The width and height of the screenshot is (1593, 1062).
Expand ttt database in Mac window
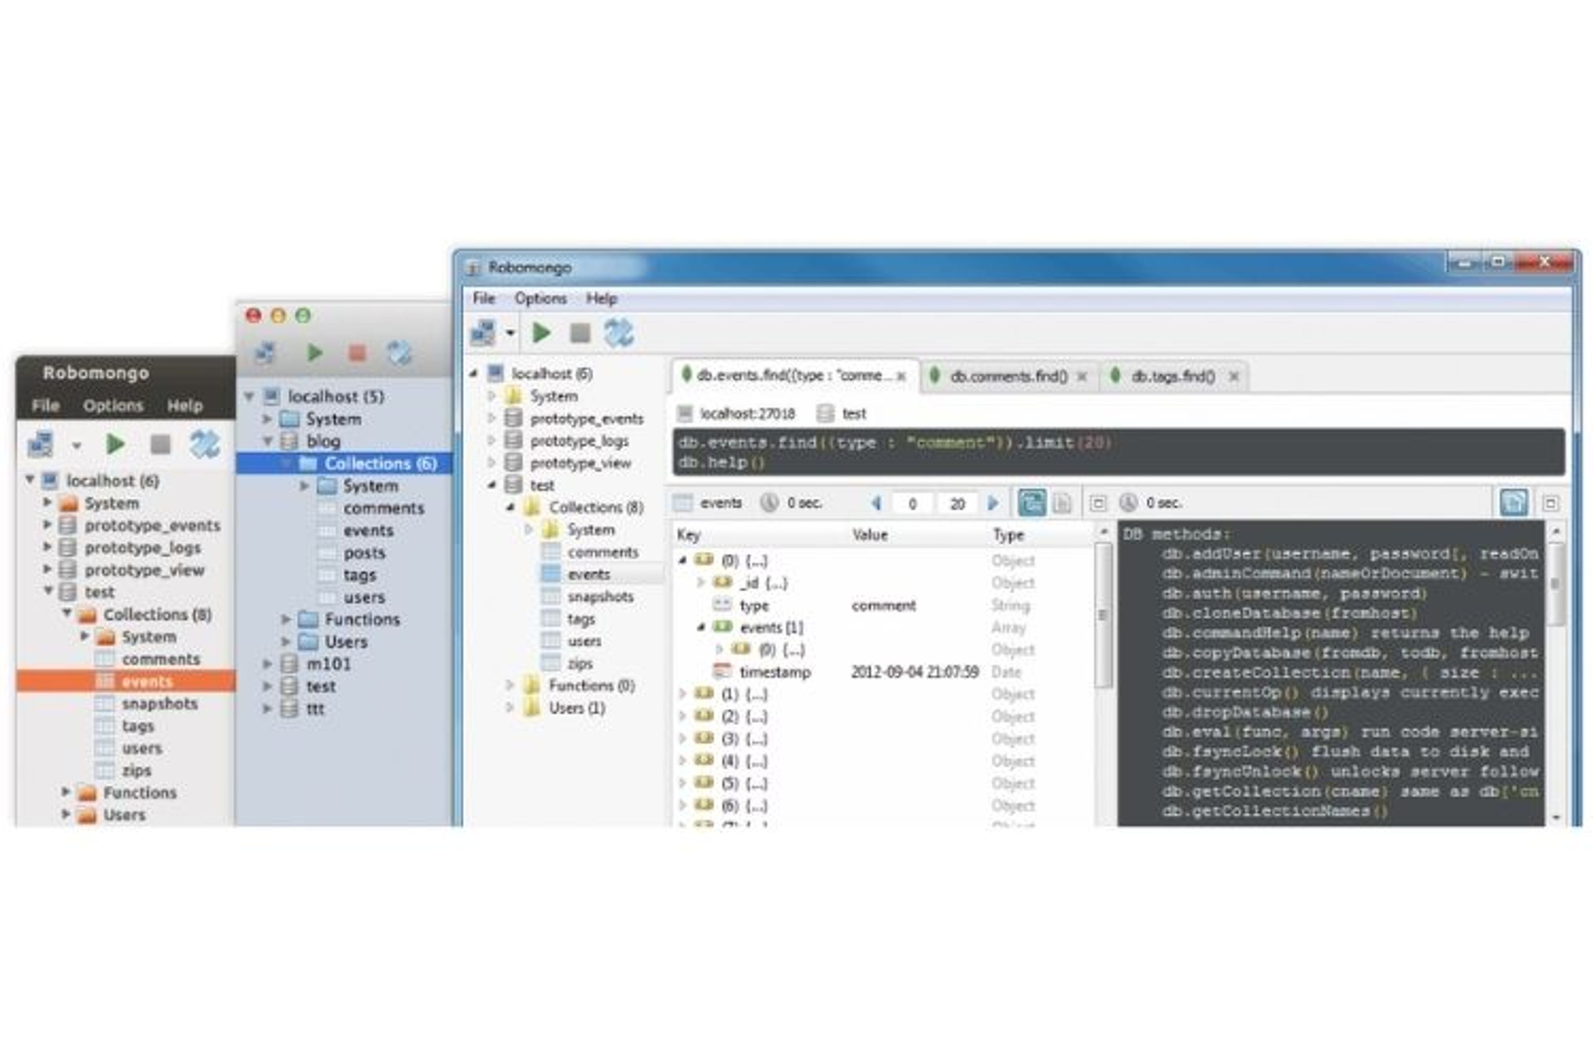[x=268, y=709]
